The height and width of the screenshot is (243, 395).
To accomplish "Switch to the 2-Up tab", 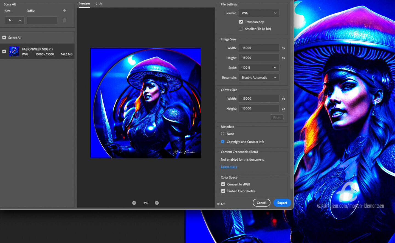I will (99, 4).
